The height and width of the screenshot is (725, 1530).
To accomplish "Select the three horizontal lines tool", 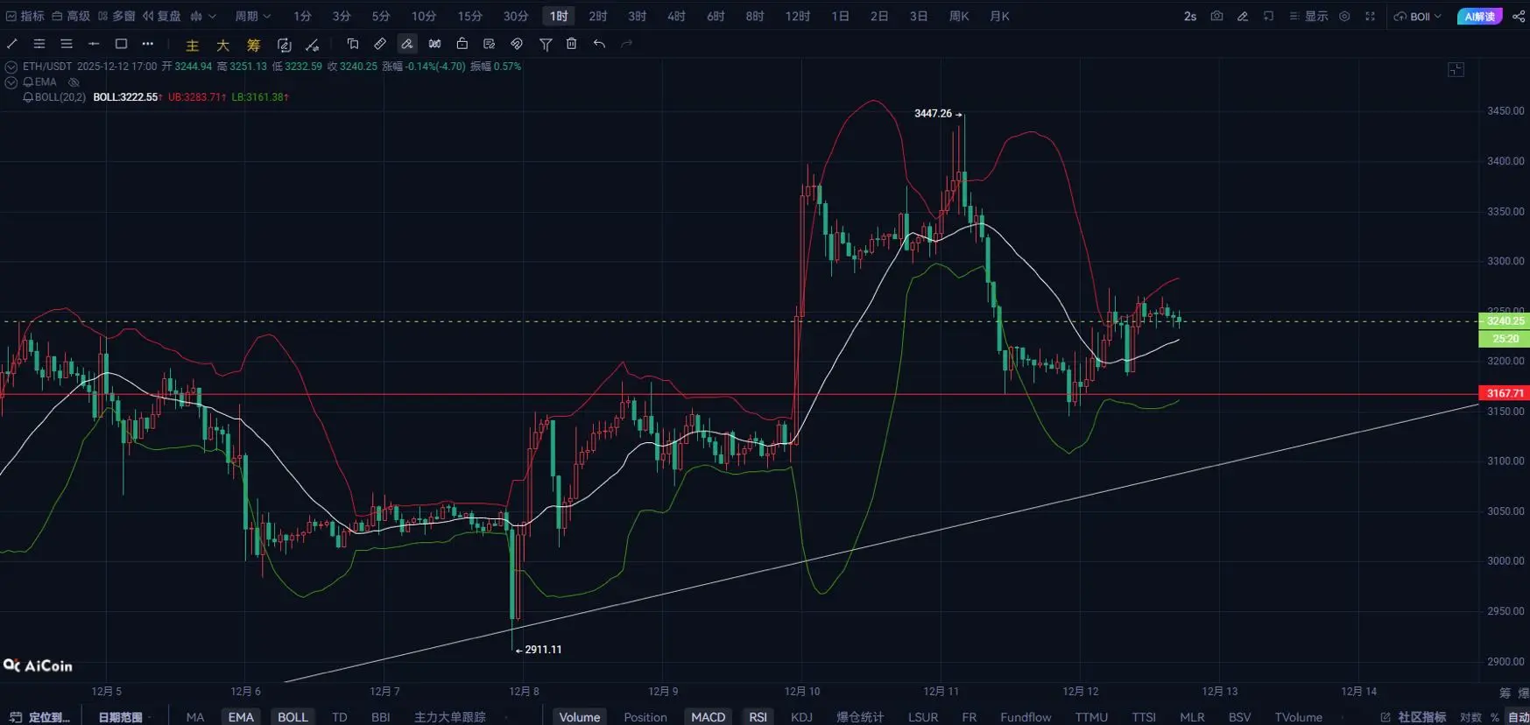I will point(67,44).
